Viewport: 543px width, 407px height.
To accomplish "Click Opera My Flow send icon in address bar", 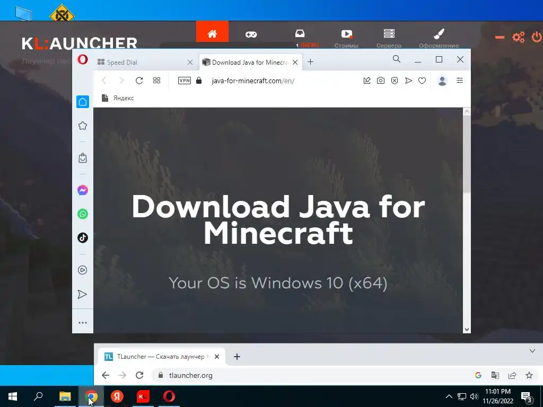I will click(x=408, y=81).
